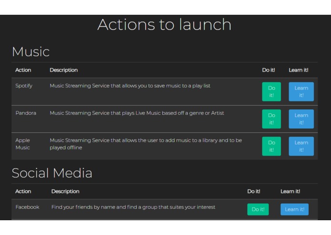Image resolution: width=331 pixels, height=235 pixels.
Task: Click the 'Music' section heading
Action: coord(30,52)
